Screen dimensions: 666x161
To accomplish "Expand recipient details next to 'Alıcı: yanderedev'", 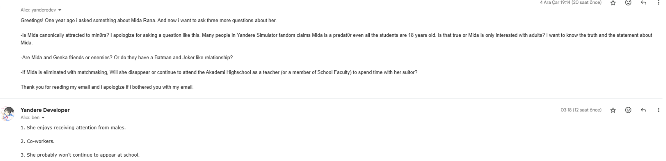I will tap(60, 10).
